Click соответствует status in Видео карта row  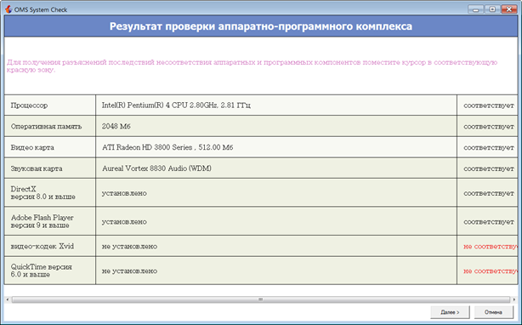click(x=489, y=148)
